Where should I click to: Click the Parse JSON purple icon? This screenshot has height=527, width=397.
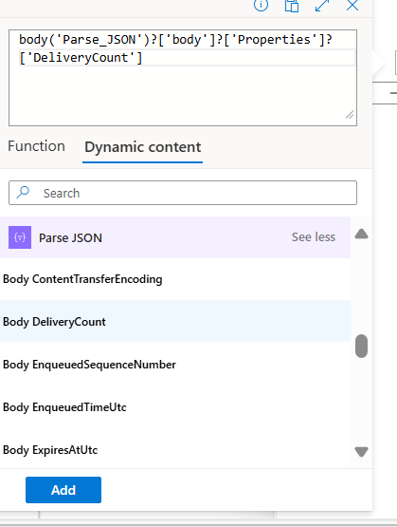coord(20,237)
